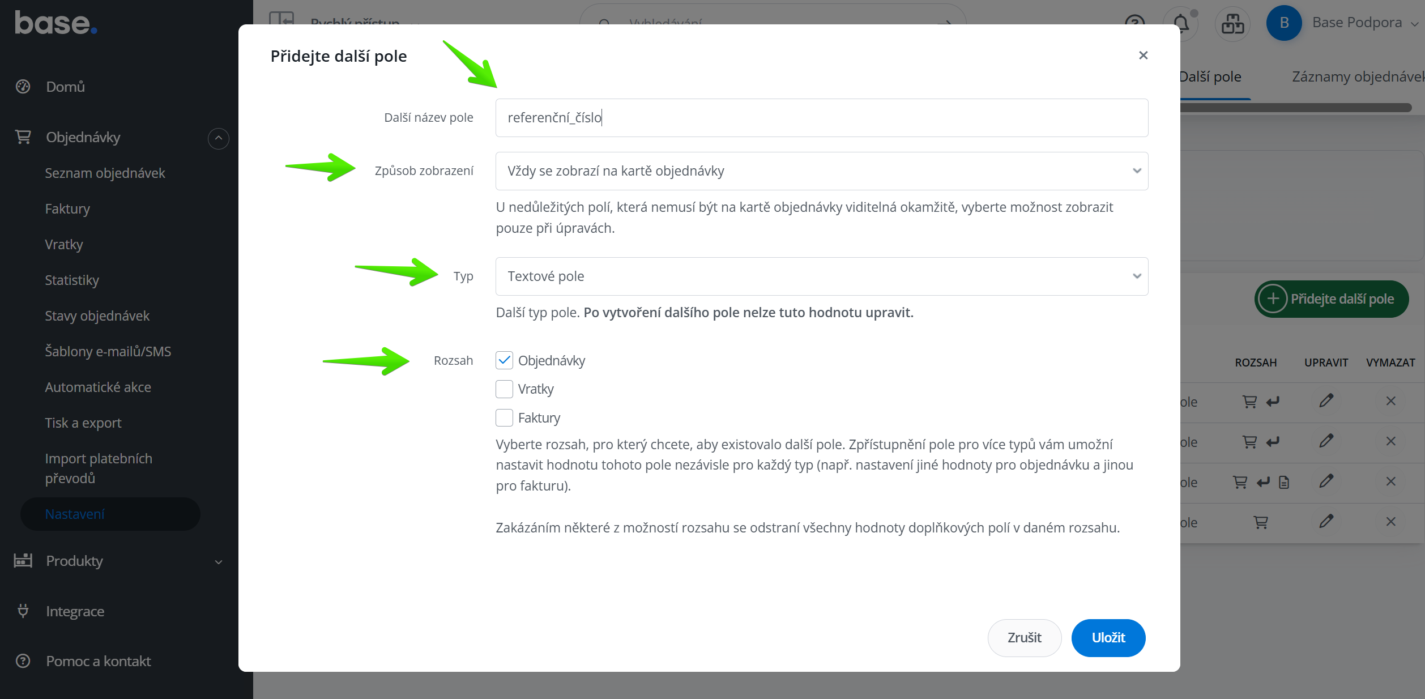1425x699 pixels.
Task: Open the Typ field type dropdown
Action: [821, 276]
